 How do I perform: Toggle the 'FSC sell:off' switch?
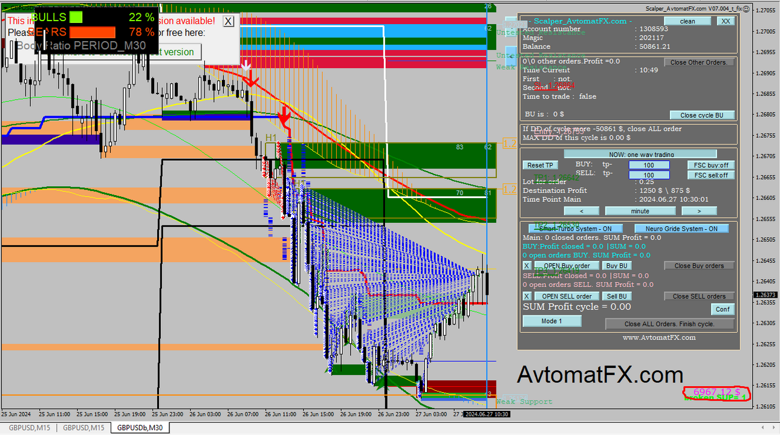tap(710, 175)
